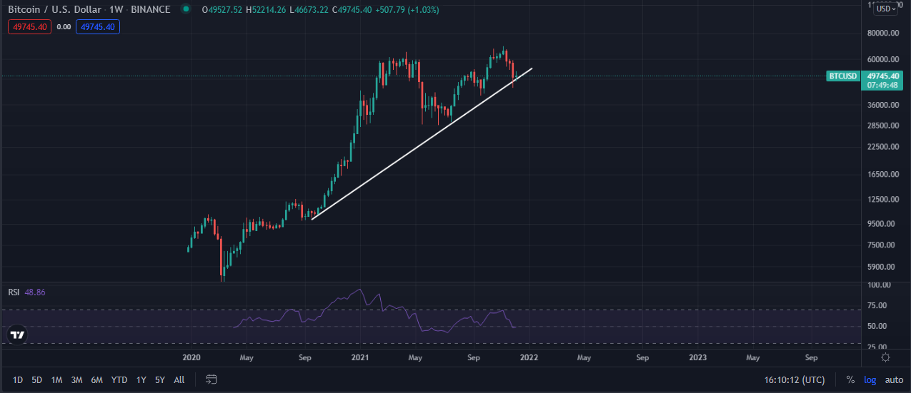The height and width of the screenshot is (393, 911).
Task: Click the 0.00 spread value
Action: [64, 26]
